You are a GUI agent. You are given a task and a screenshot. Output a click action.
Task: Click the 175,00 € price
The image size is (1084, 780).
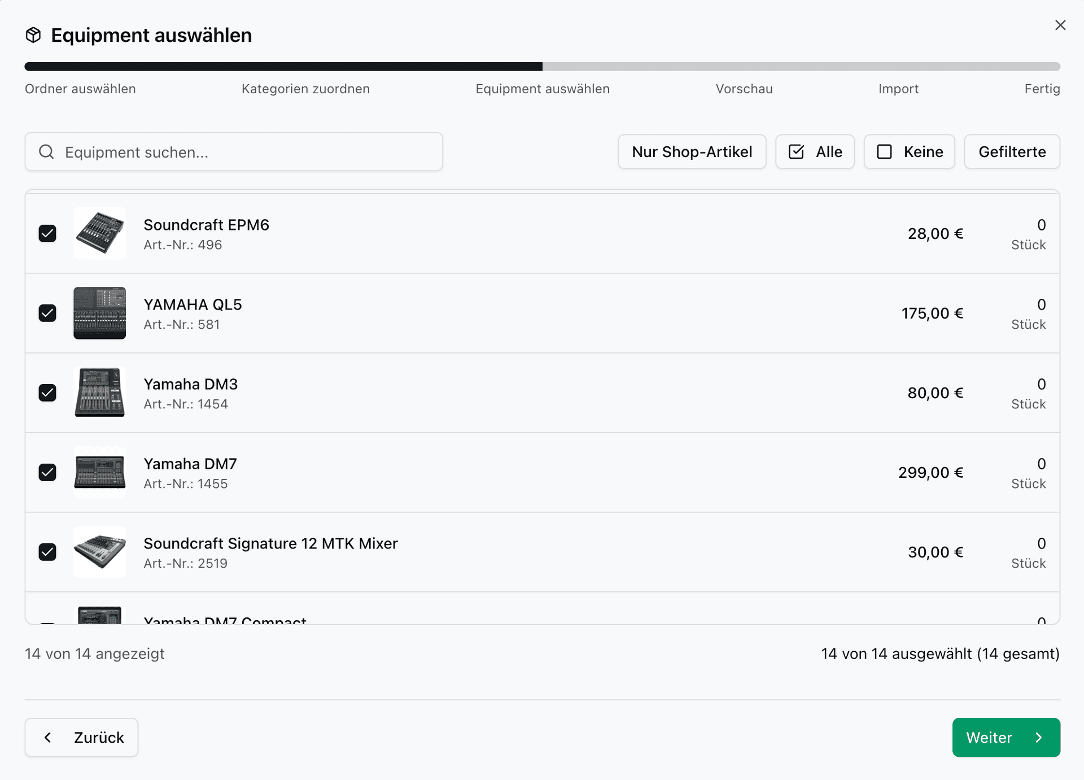pyautogui.click(x=932, y=313)
